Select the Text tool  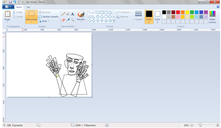(x=72, y=14)
